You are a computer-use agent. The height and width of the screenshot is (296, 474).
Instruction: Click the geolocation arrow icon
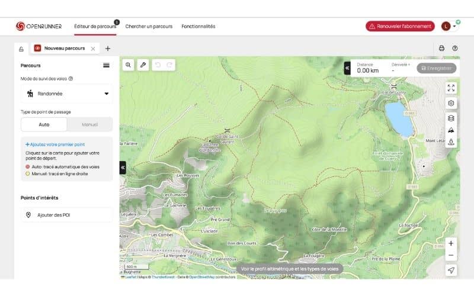point(451,270)
